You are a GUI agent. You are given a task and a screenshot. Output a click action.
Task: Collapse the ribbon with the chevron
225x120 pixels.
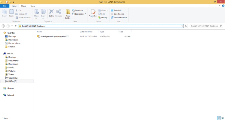220,6
